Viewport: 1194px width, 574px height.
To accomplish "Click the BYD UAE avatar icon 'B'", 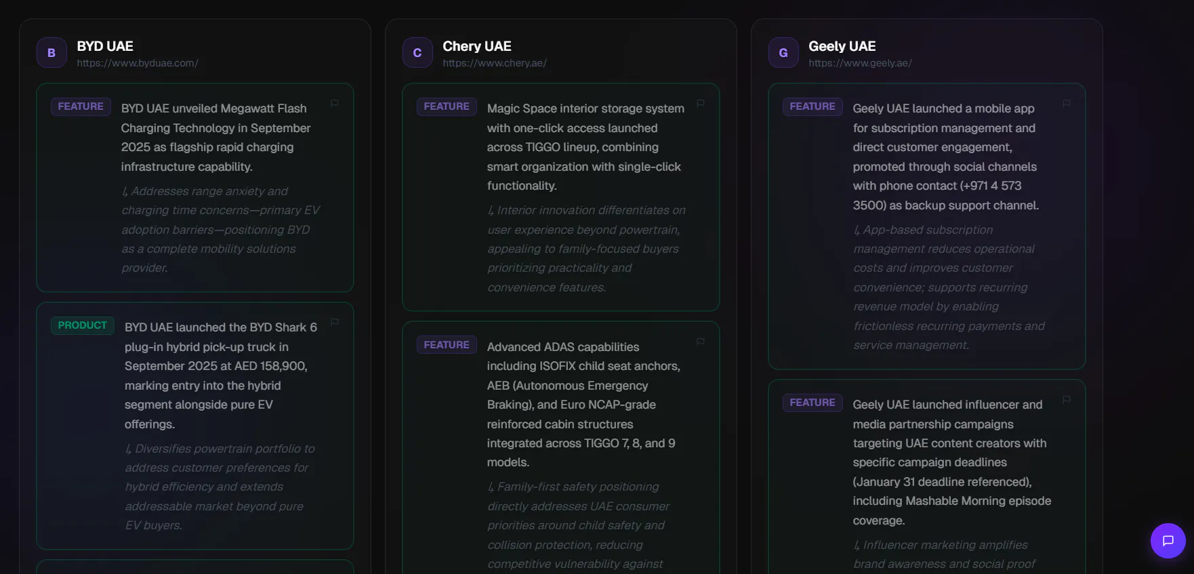I will click(x=52, y=53).
